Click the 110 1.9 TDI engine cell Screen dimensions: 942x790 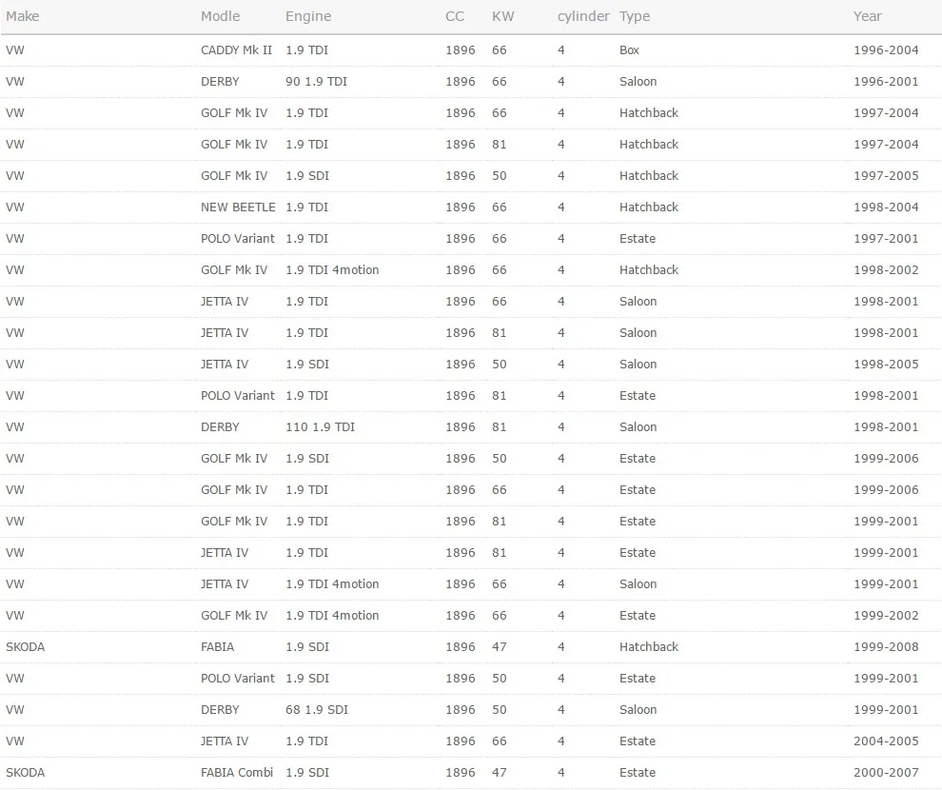321,427
